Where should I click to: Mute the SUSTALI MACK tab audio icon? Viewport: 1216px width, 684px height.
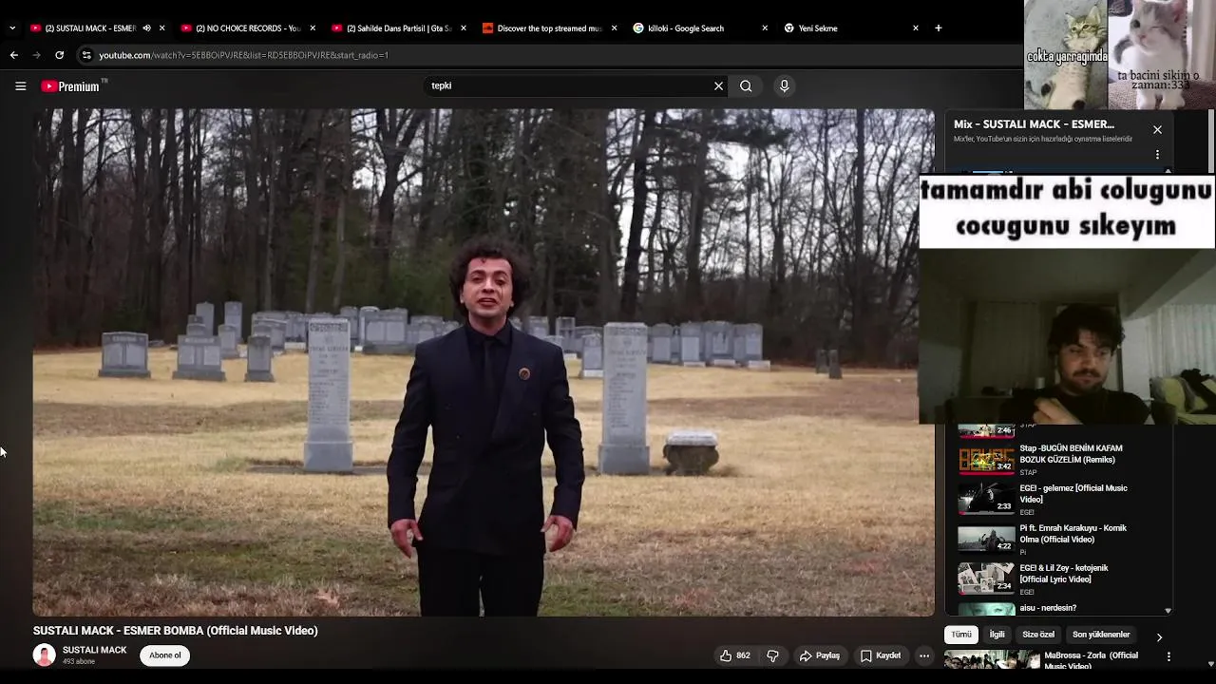[x=146, y=28]
